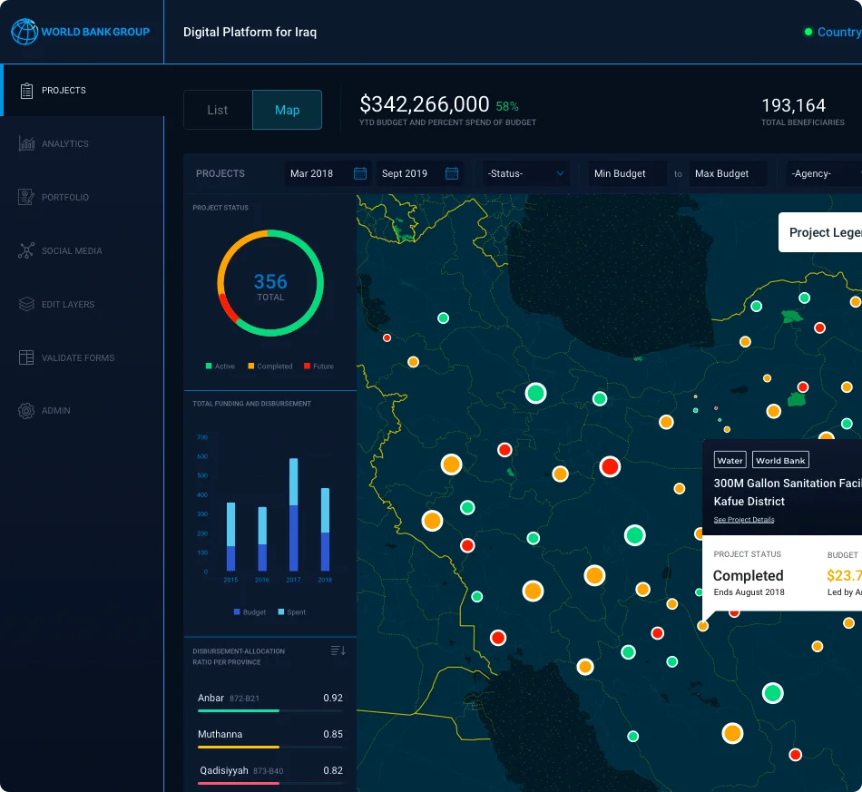This screenshot has height=792, width=862.
Task: Click the Qadisiyyah red ratio bar
Action: [x=239, y=783]
